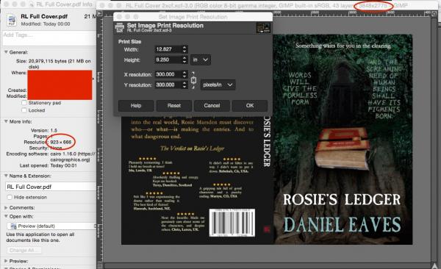Open the 'in' size unit dropdown
Image resolution: width=441 pixels, height=269 pixels.
coord(201,60)
